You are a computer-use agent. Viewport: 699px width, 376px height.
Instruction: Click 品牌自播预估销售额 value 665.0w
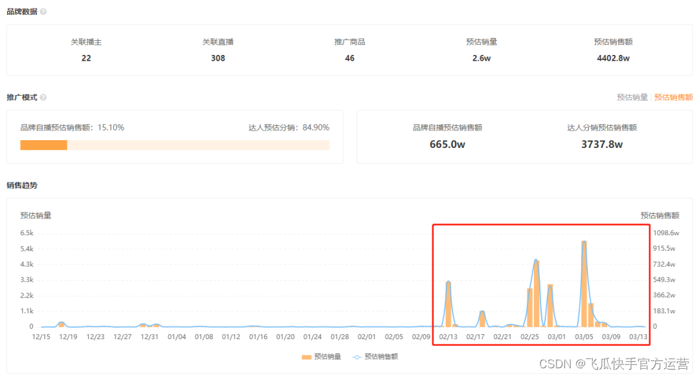tap(447, 145)
